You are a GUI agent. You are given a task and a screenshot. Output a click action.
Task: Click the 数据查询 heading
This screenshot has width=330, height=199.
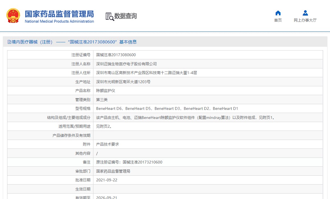click(126, 16)
